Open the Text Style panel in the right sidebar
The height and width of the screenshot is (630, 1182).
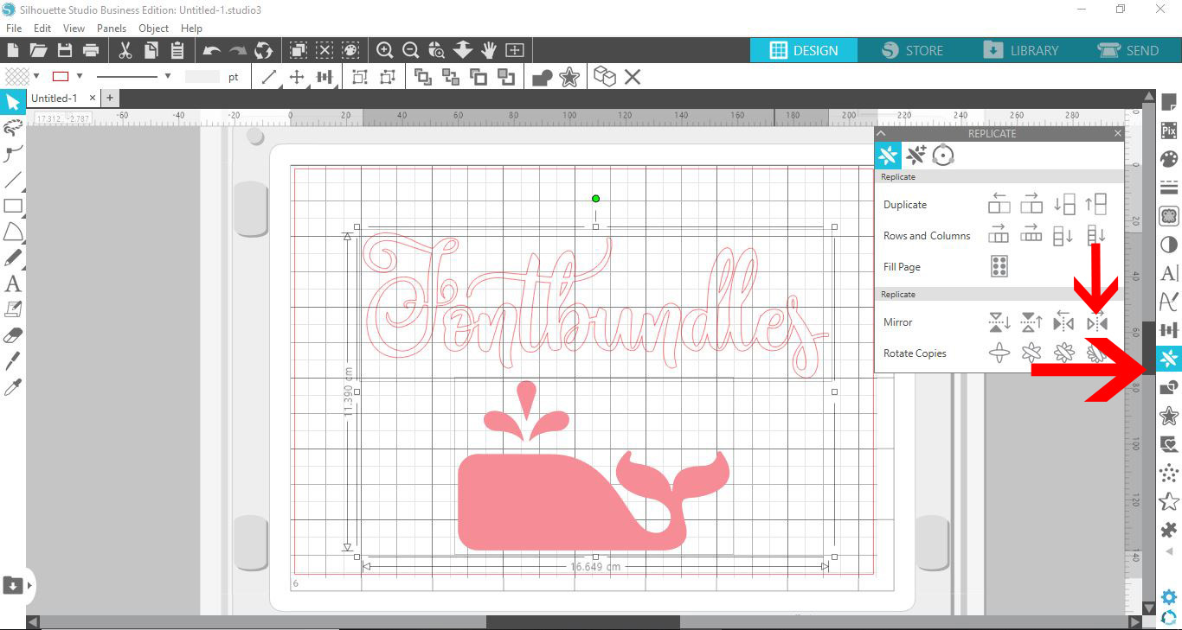click(x=1169, y=273)
